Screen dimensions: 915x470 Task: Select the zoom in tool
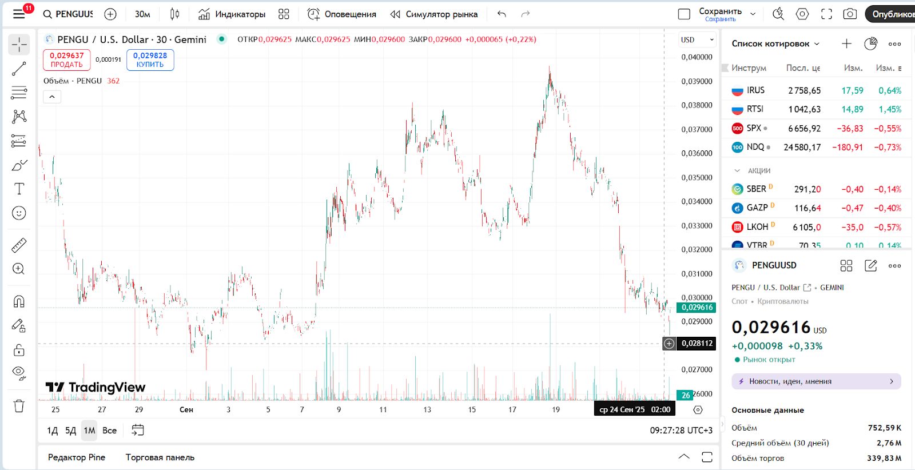(x=19, y=269)
